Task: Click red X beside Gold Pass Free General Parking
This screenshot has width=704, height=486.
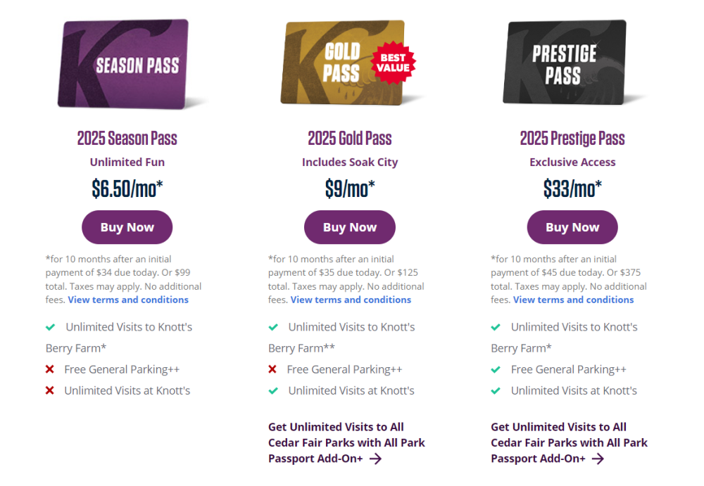Action: pyautogui.click(x=272, y=369)
